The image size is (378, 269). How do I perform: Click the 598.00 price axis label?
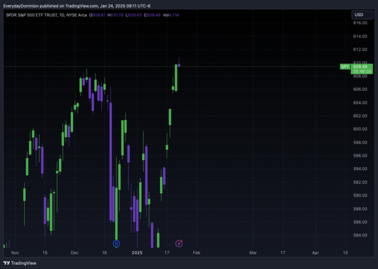point(360,142)
